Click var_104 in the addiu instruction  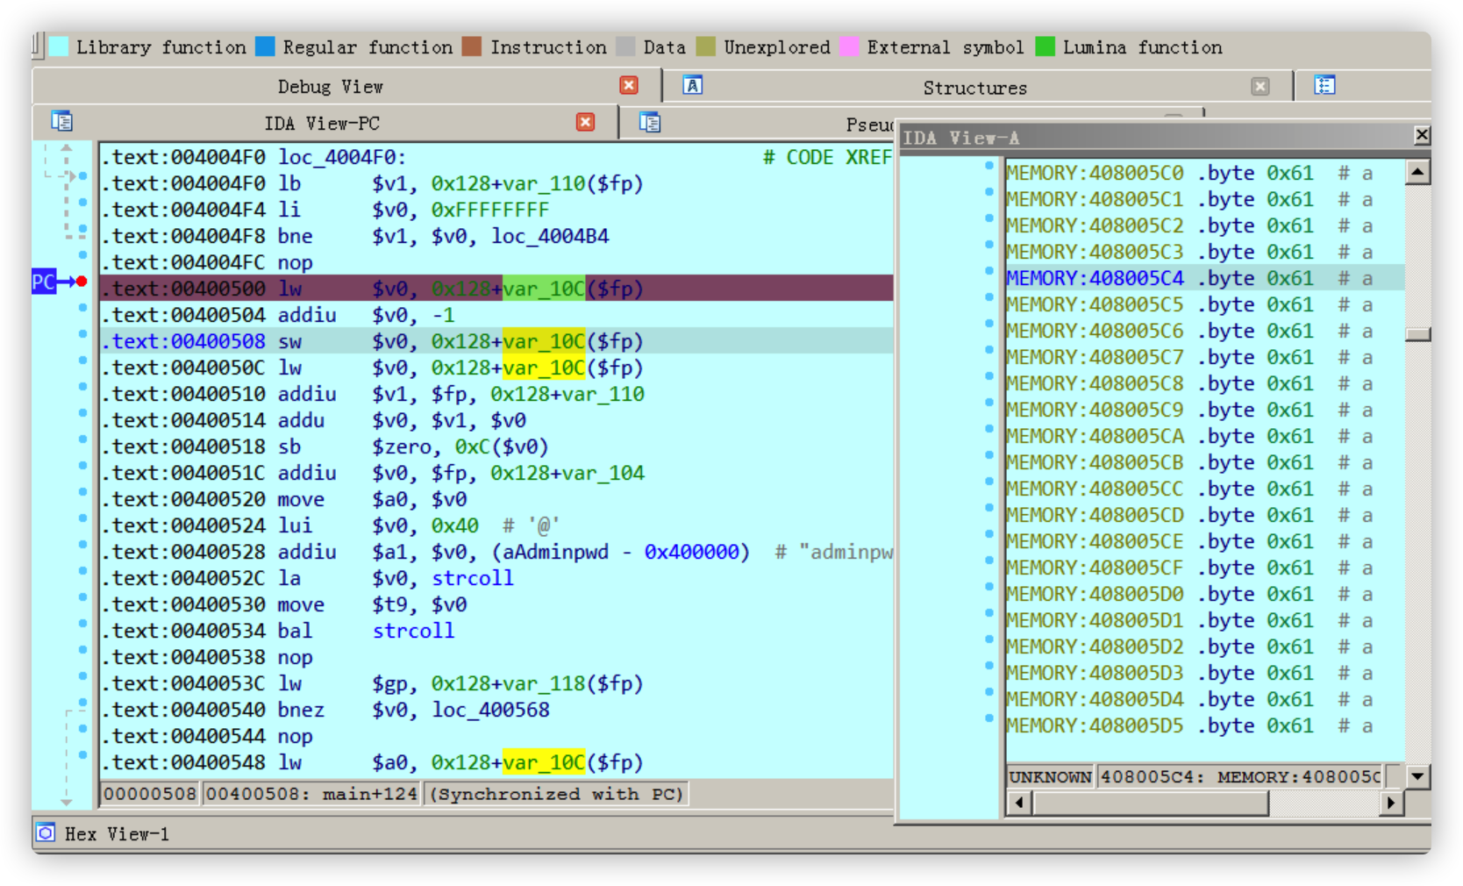coord(603,473)
